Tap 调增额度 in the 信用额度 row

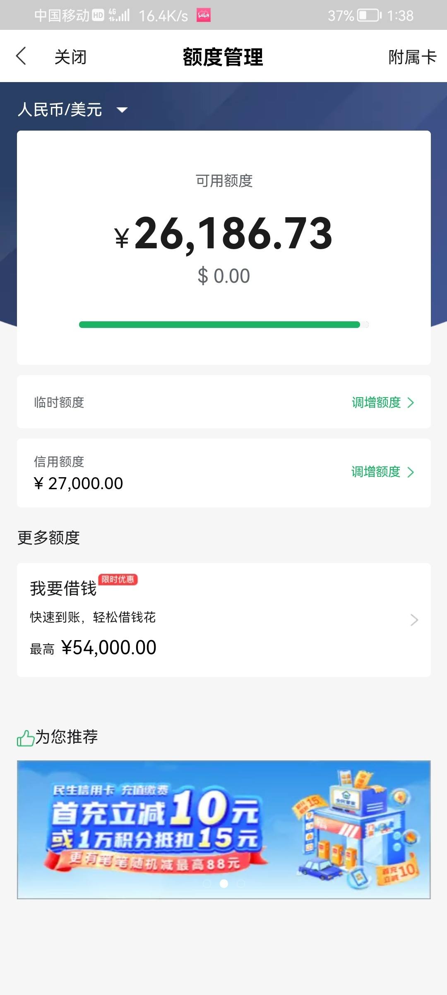[376, 472]
